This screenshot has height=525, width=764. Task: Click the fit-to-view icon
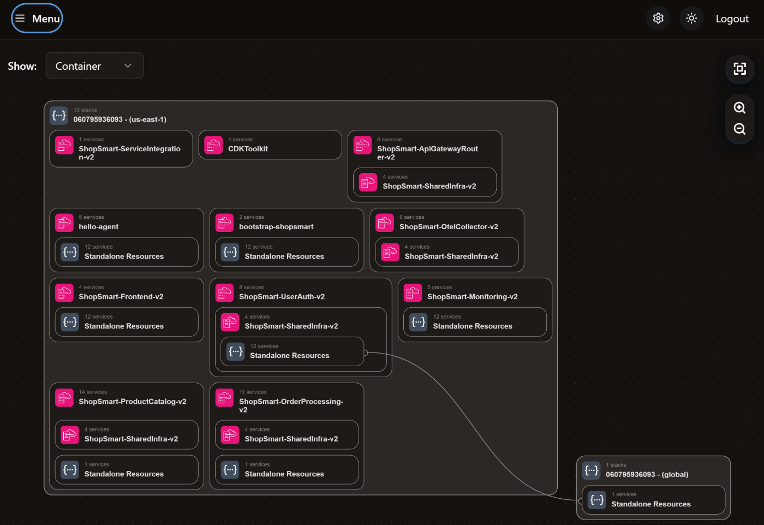[x=739, y=69]
